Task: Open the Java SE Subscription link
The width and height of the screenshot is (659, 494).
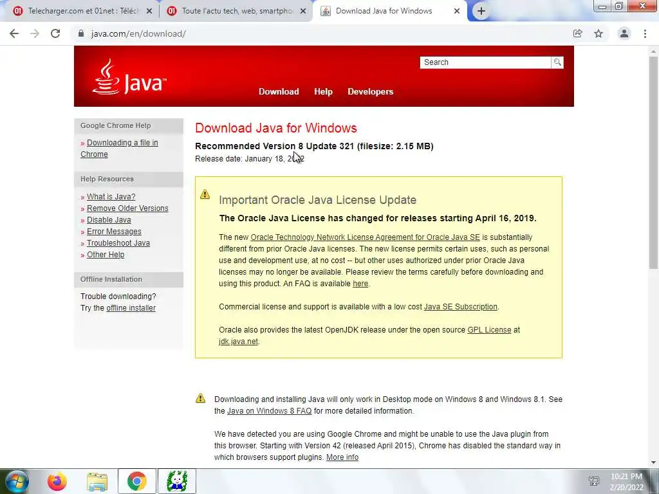Action: pyautogui.click(x=461, y=307)
